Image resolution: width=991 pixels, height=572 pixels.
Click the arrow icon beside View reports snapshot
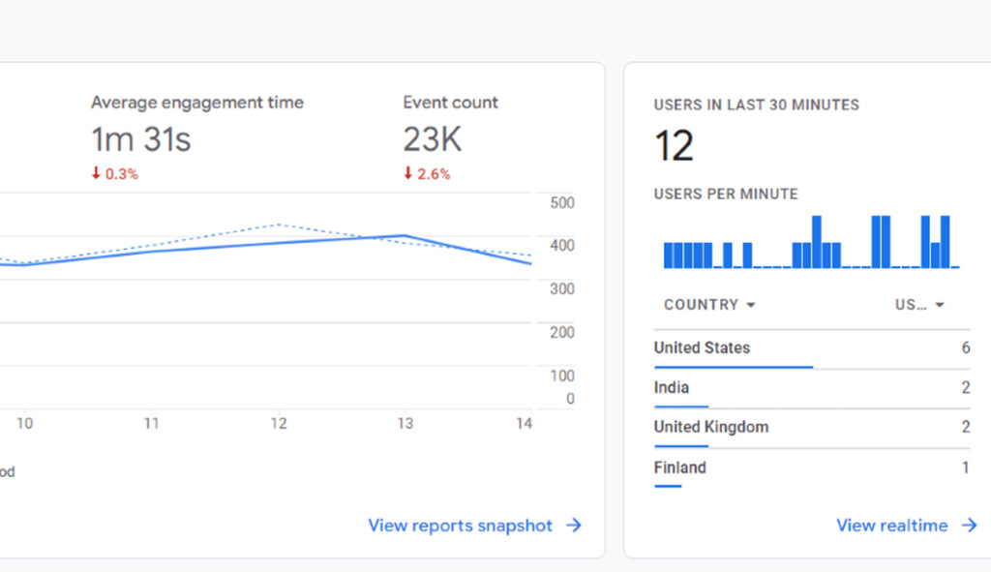point(574,526)
